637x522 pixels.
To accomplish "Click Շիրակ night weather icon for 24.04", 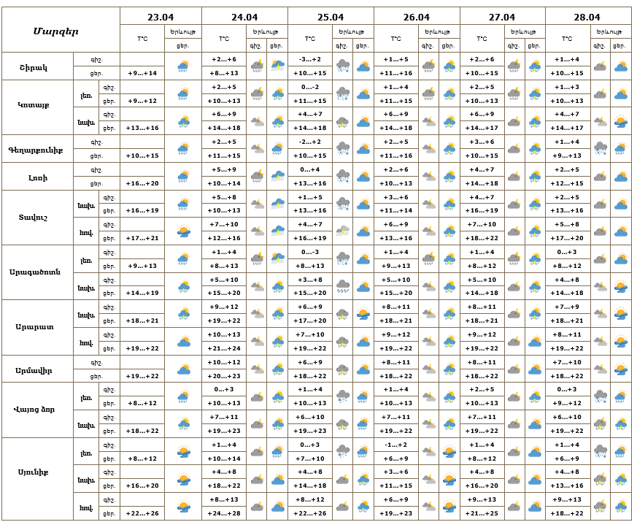I will tap(257, 66).
